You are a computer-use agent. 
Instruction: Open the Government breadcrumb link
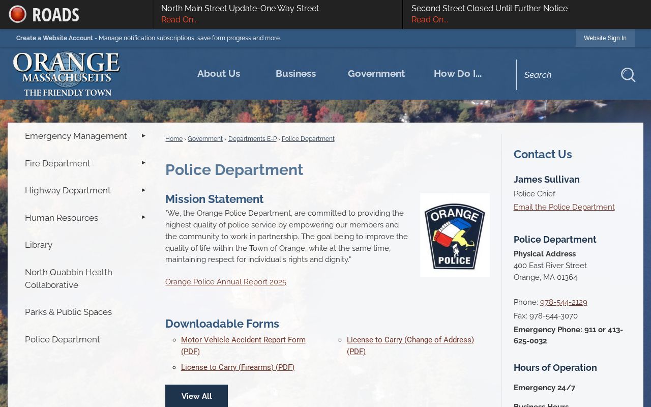pyautogui.click(x=205, y=139)
